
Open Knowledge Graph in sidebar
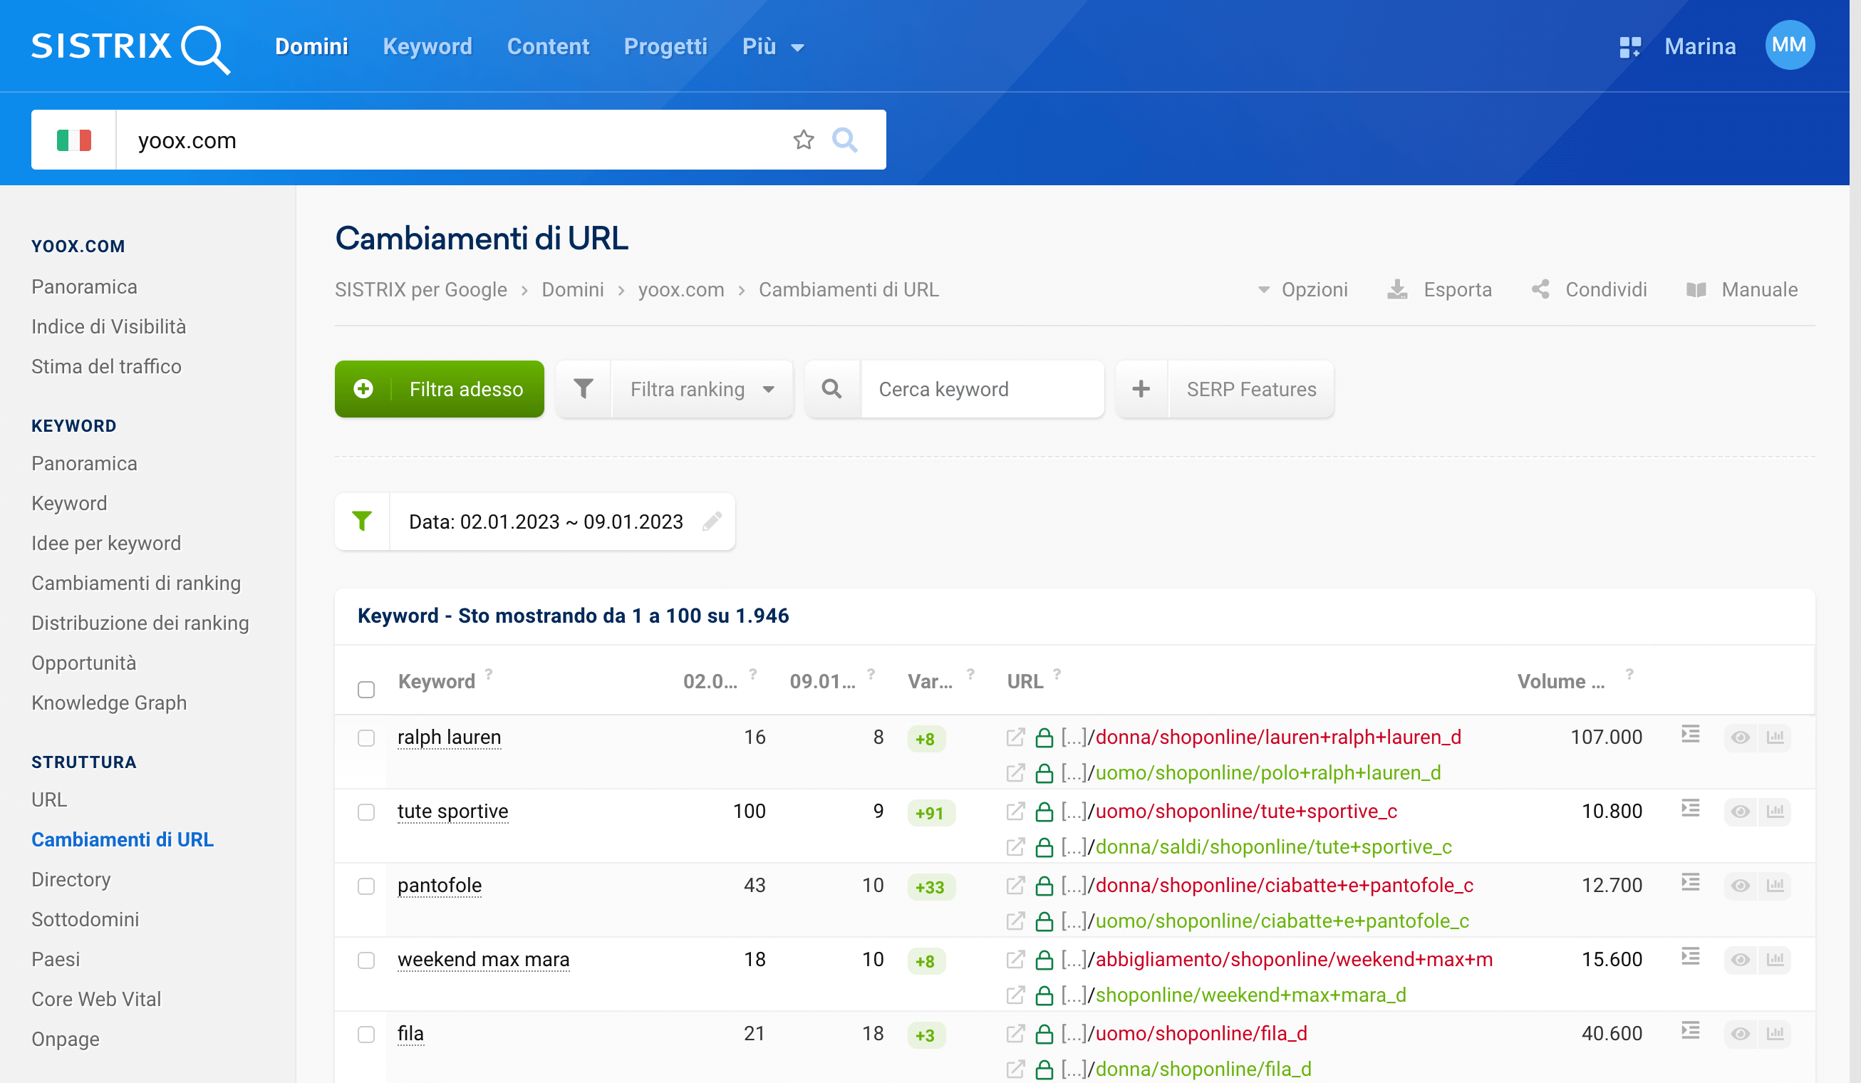pyautogui.click(x=108, y=703)
